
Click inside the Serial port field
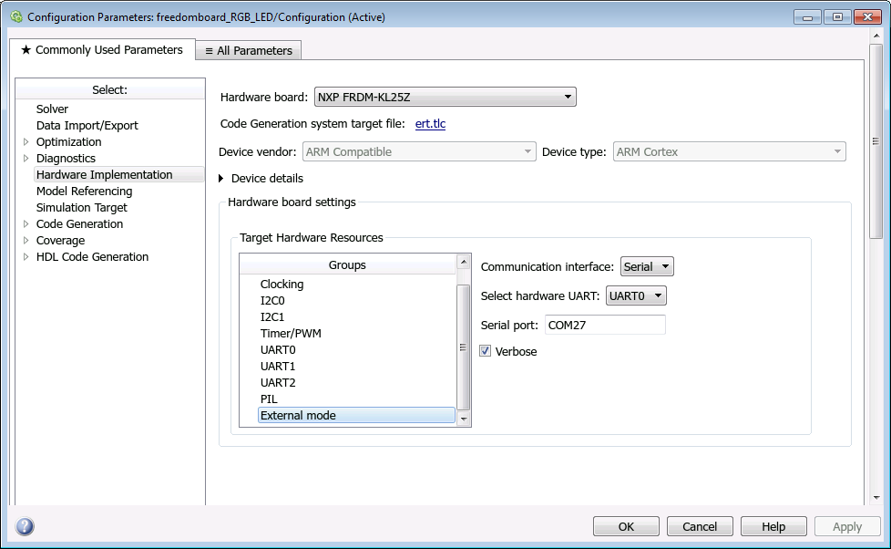click(x=604, y=324)
